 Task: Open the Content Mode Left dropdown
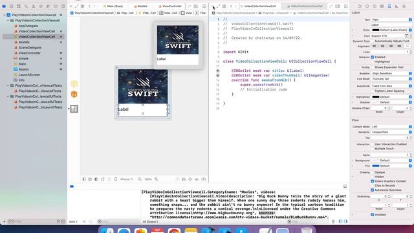coord(391,127)
